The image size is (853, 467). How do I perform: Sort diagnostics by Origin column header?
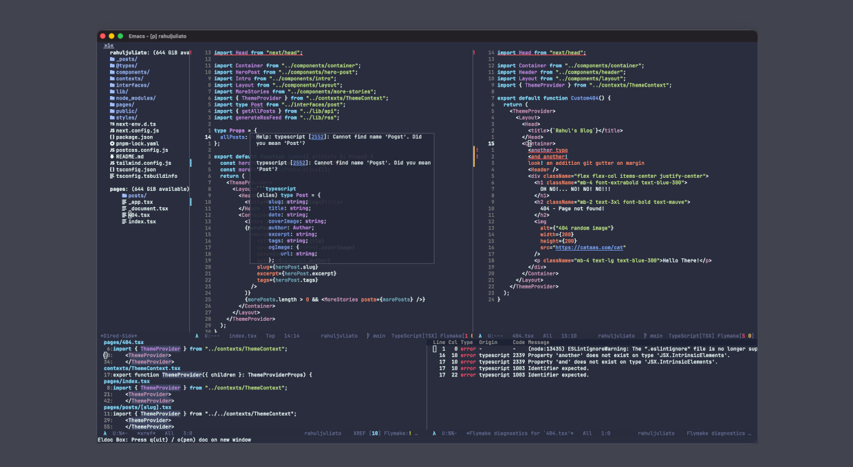tap(488, 342)
